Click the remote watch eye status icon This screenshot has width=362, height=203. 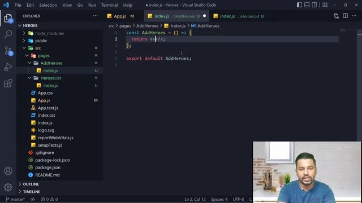[33, 199]
